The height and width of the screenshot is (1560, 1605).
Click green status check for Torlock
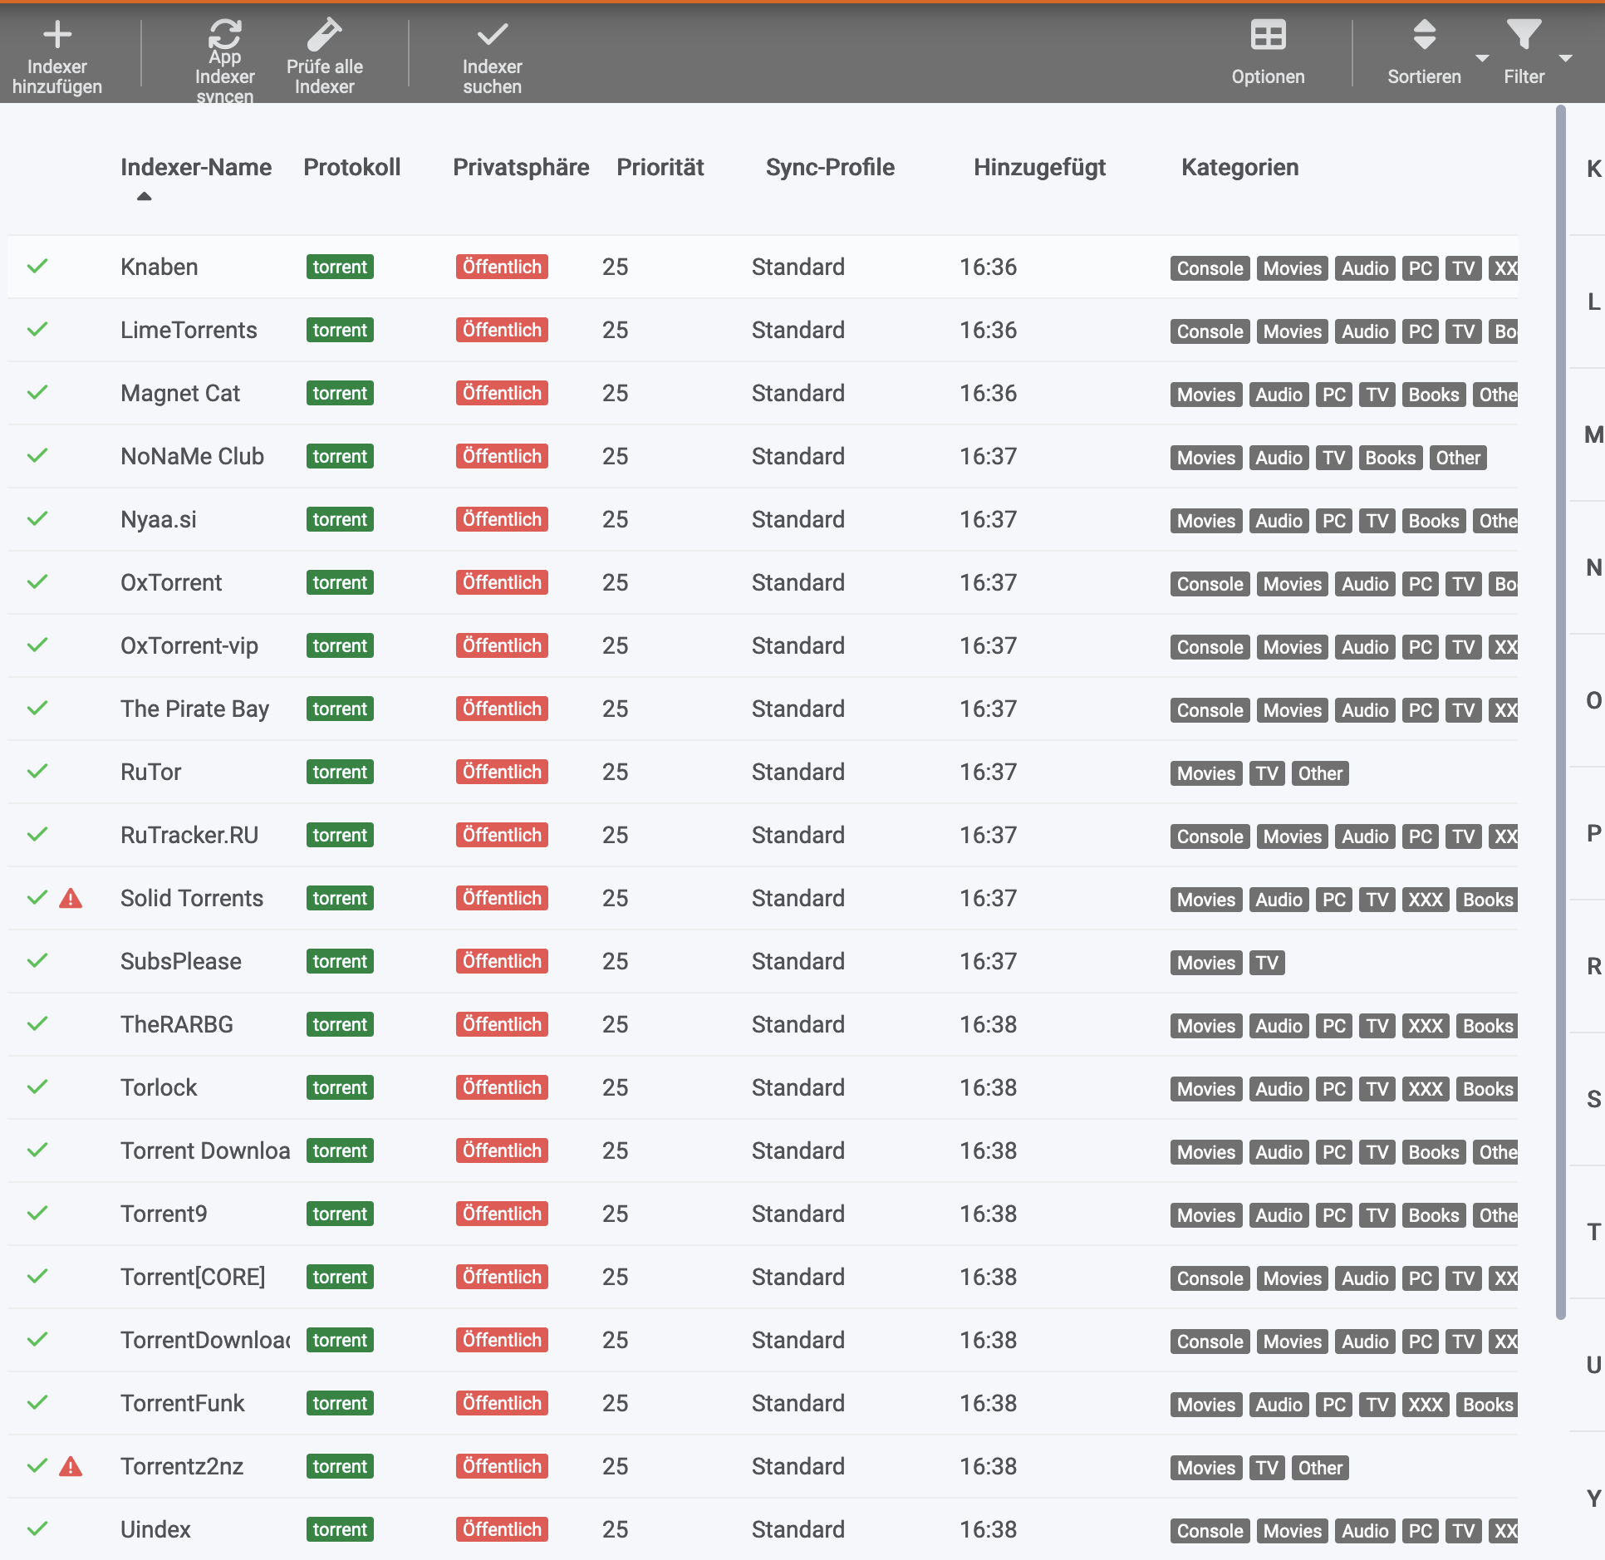[37, 1087]
